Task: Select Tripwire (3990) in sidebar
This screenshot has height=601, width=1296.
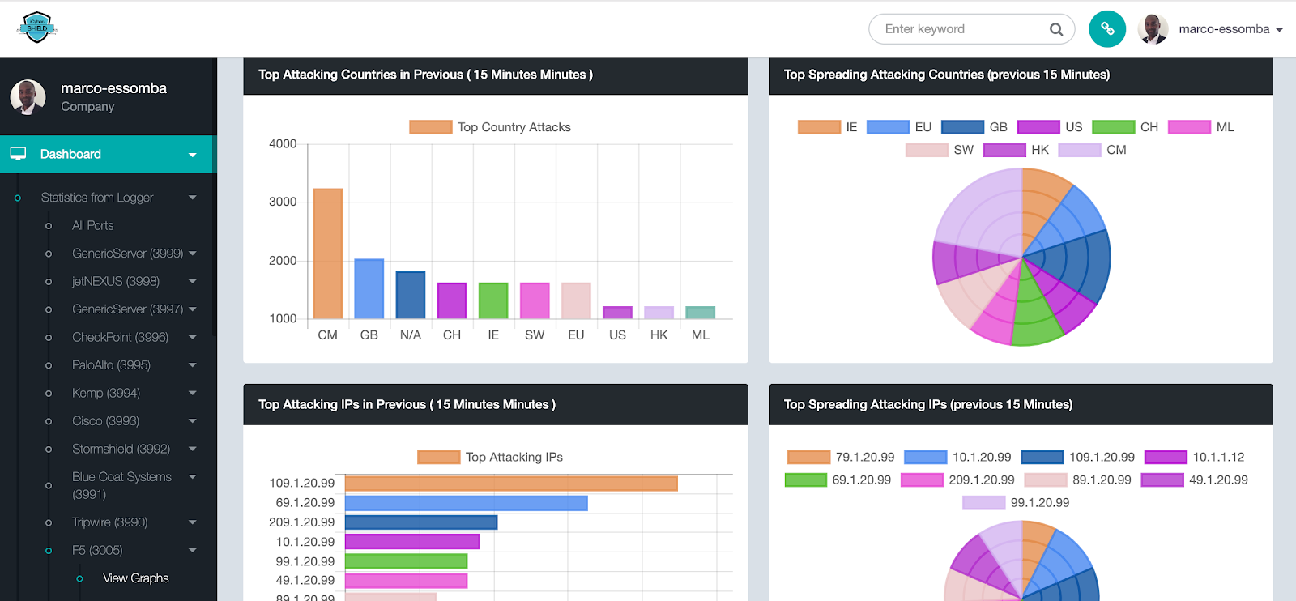Action: tap(109, 522)
